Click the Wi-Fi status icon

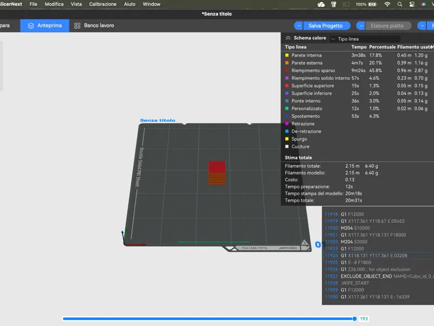click(387, 4)
